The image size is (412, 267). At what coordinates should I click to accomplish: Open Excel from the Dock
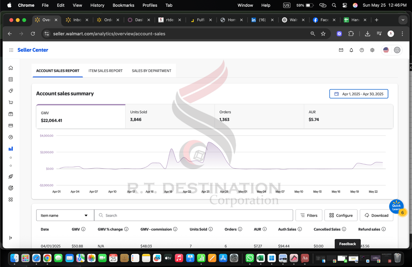261,258
